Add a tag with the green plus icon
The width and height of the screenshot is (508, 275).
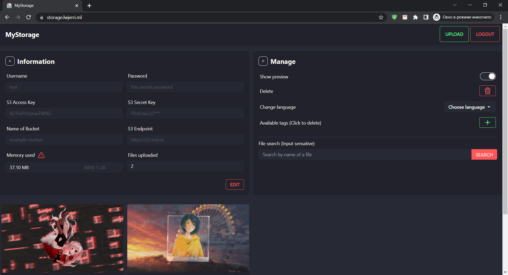(488, 122)
